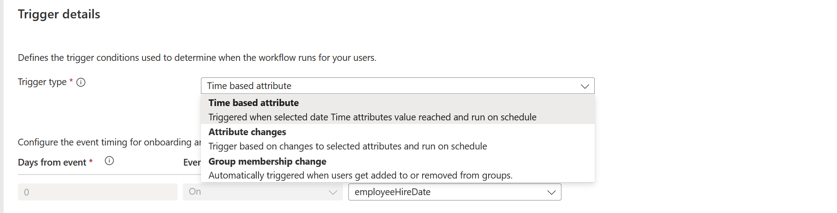Image resolution: width=837 pixels, height=213 pixels.
Task: Select the Time based attribute option in list
Action: (254, 103)
